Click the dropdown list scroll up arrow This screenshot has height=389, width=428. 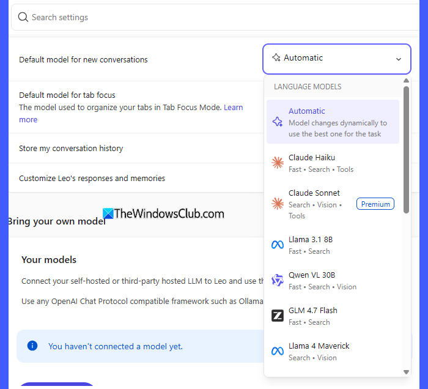point(406,80)
